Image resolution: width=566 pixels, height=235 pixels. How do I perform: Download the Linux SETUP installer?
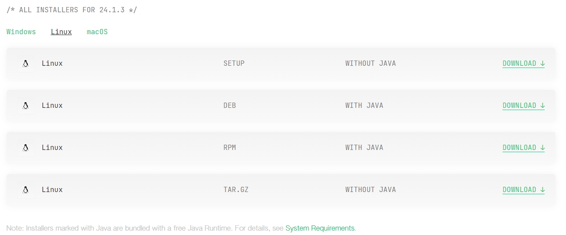coord(523,64)
